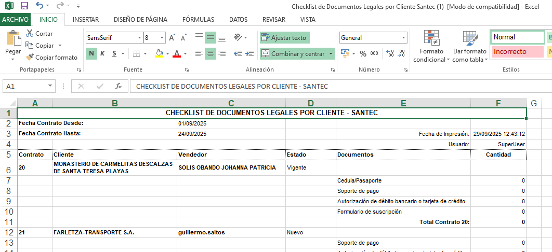Click the save floppy disk icon

[24, 6]
